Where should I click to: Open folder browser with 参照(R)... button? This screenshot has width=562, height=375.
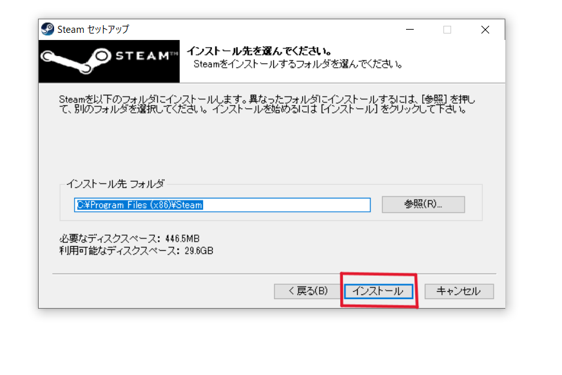(x=423, y=204)
